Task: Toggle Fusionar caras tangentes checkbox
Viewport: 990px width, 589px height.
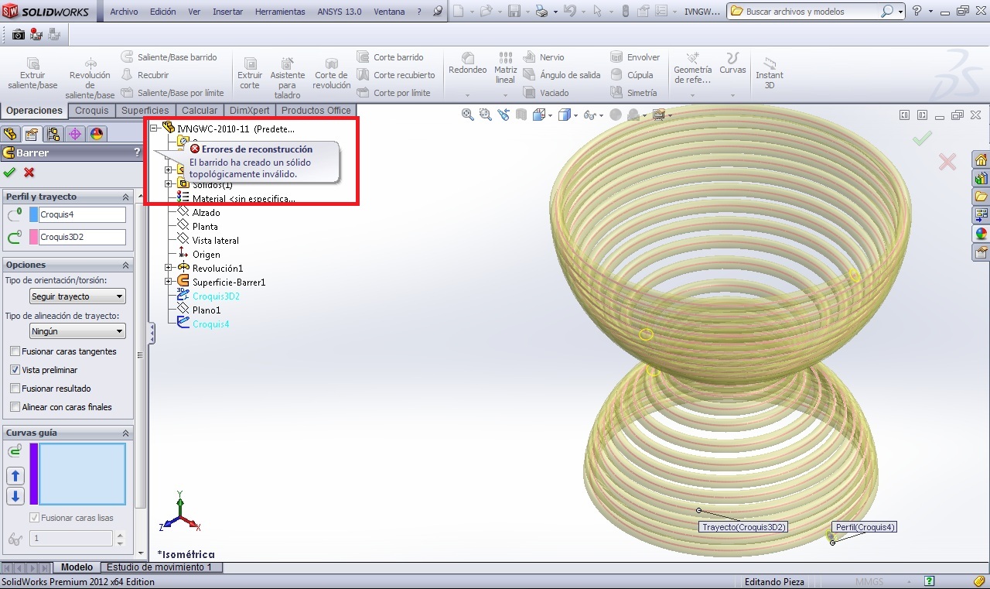Action: pos(15,351)
